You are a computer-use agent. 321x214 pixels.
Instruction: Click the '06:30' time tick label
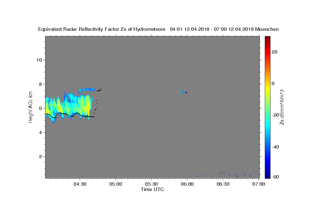[x=223, y=184]
